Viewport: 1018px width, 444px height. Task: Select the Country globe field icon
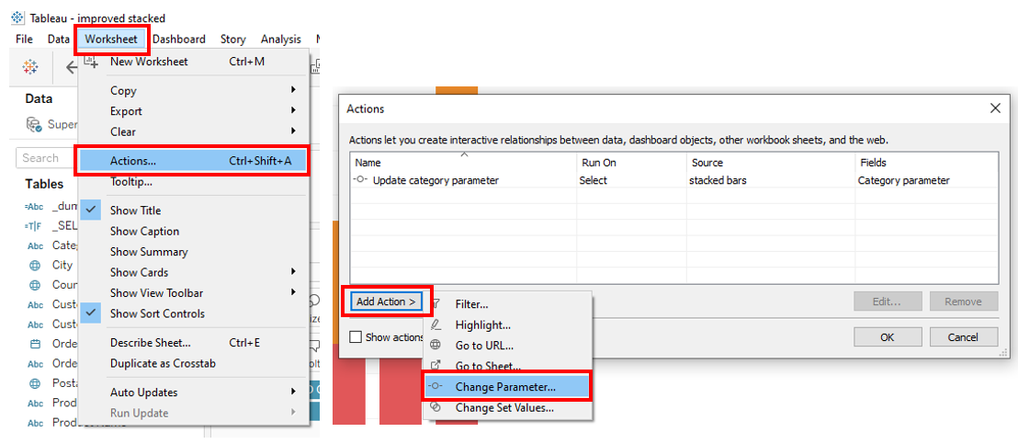(x=35, y=285)
